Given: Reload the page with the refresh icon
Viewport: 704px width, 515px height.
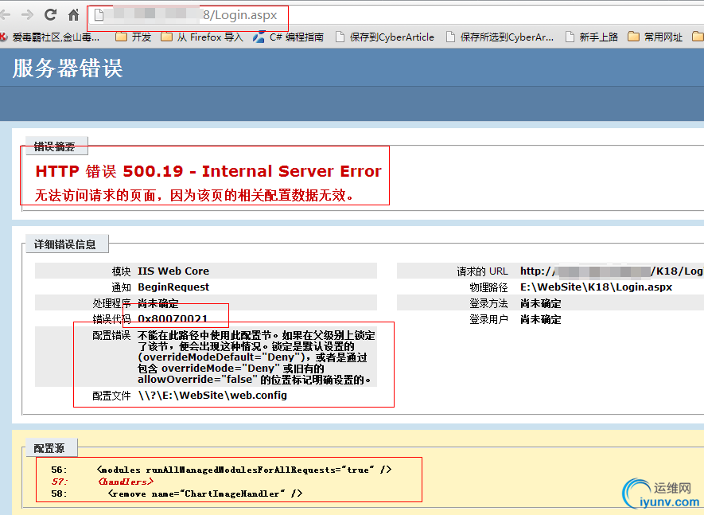Looking at the screenshot, I should point(50,15).
